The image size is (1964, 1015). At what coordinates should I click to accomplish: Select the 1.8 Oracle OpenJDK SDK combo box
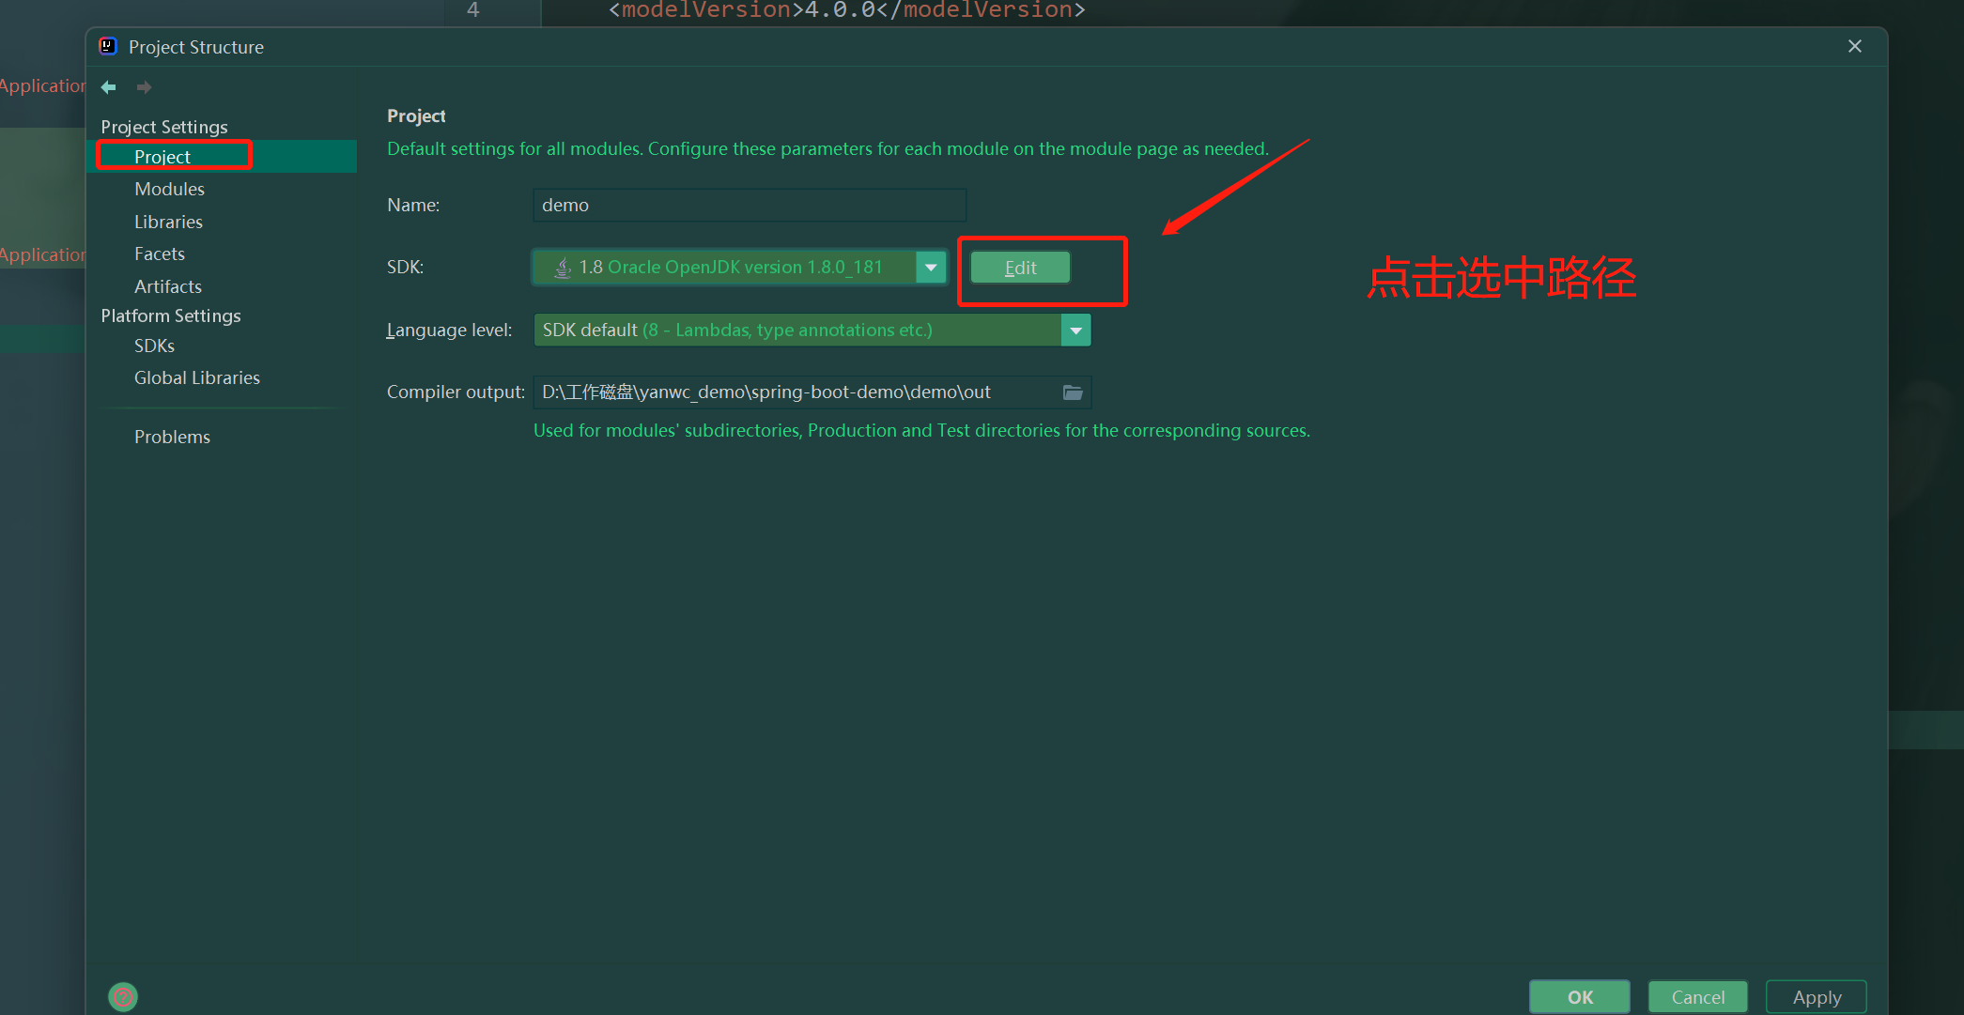[x=723, y=268]
